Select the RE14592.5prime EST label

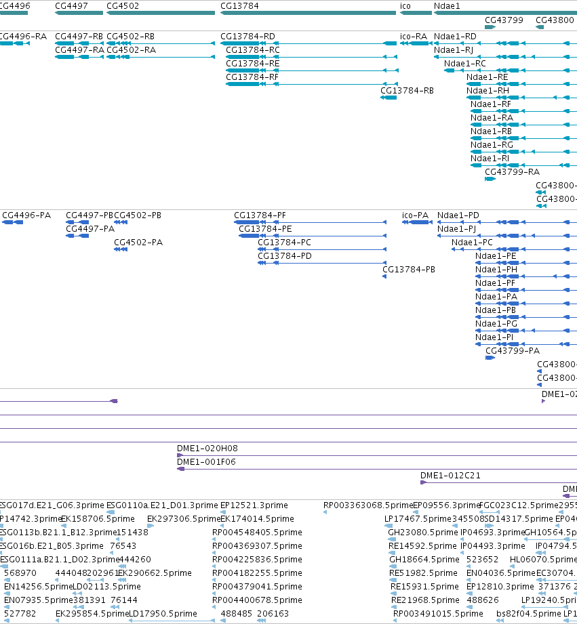(422, 545)
